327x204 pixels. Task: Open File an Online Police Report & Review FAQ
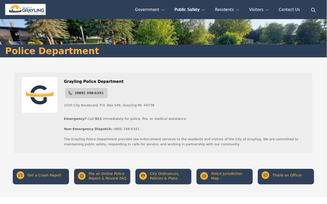[x=102, y=176]
